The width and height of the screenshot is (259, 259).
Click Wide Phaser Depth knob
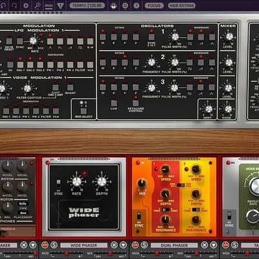[x=102, y=182]
